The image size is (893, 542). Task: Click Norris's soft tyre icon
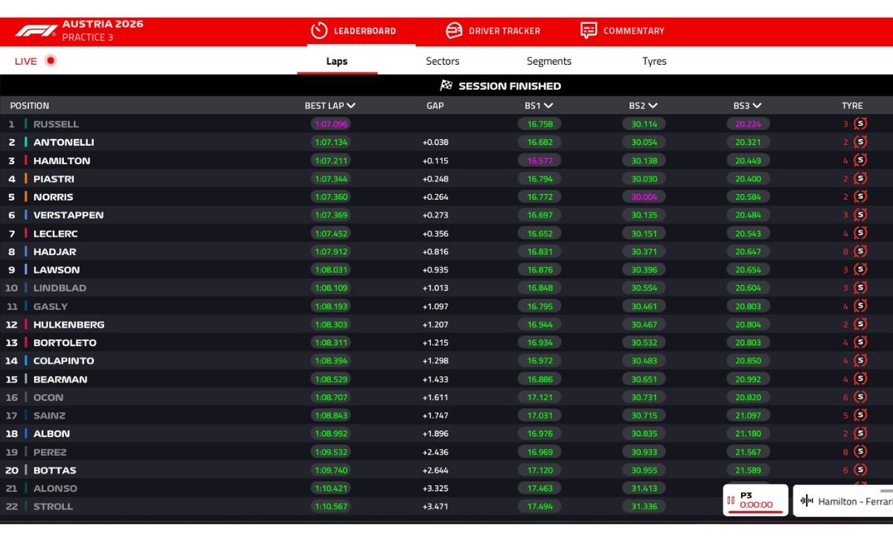[x=860, y=197]
